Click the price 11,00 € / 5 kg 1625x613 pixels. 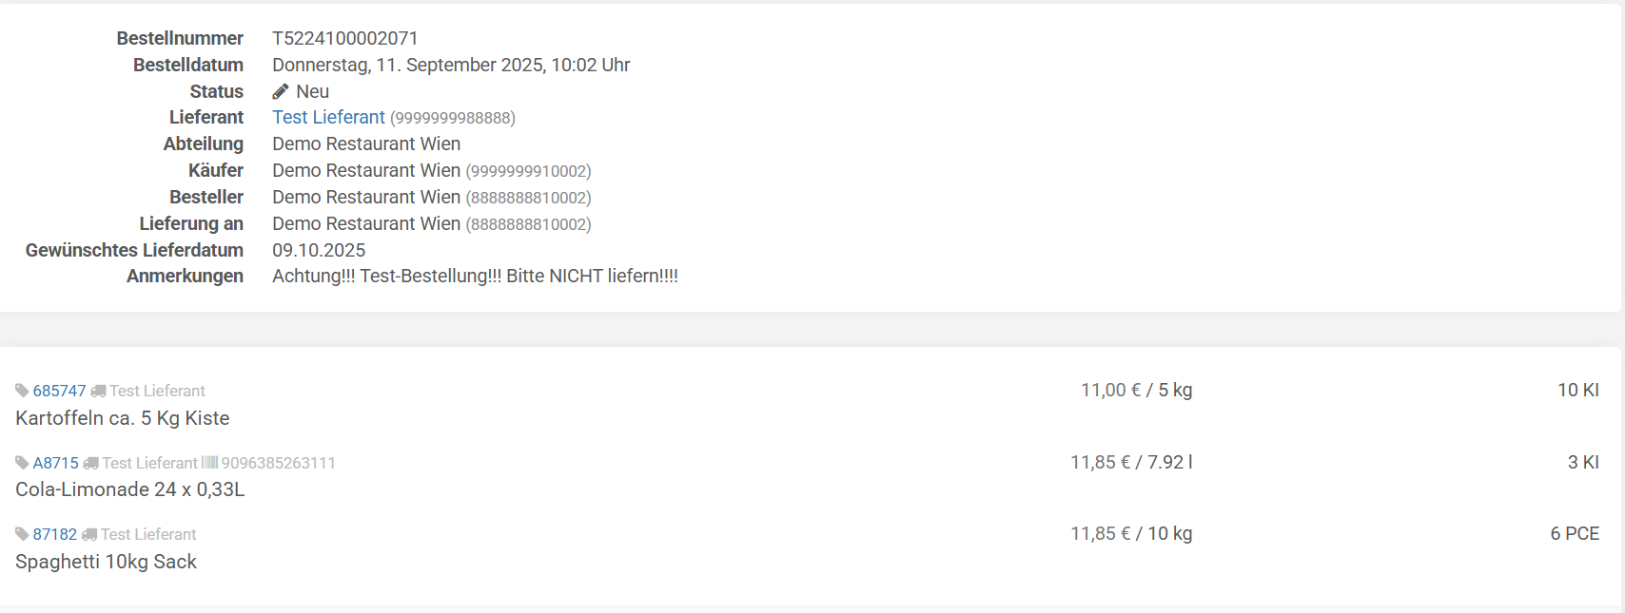[x=1136, y=390]
